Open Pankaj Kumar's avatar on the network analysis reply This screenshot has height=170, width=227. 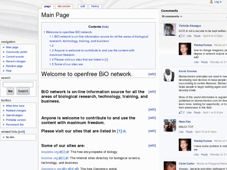tap(185, 49)
